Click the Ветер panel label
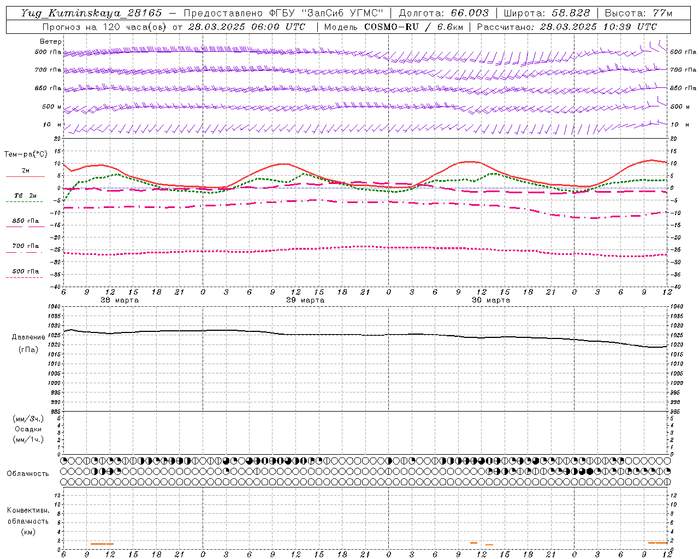699x559 pixels. (51, 41)
